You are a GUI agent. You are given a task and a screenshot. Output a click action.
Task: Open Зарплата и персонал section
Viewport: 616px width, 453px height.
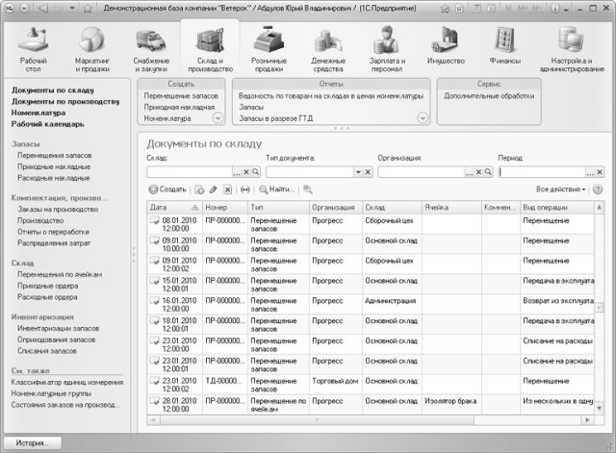click(387, 49)
